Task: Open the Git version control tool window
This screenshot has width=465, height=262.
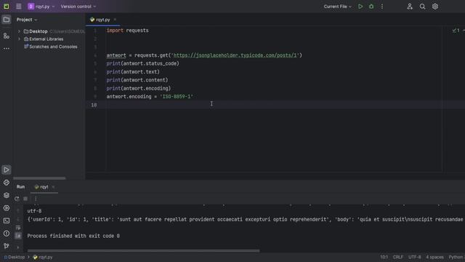Action: click(x=7, y=246)
